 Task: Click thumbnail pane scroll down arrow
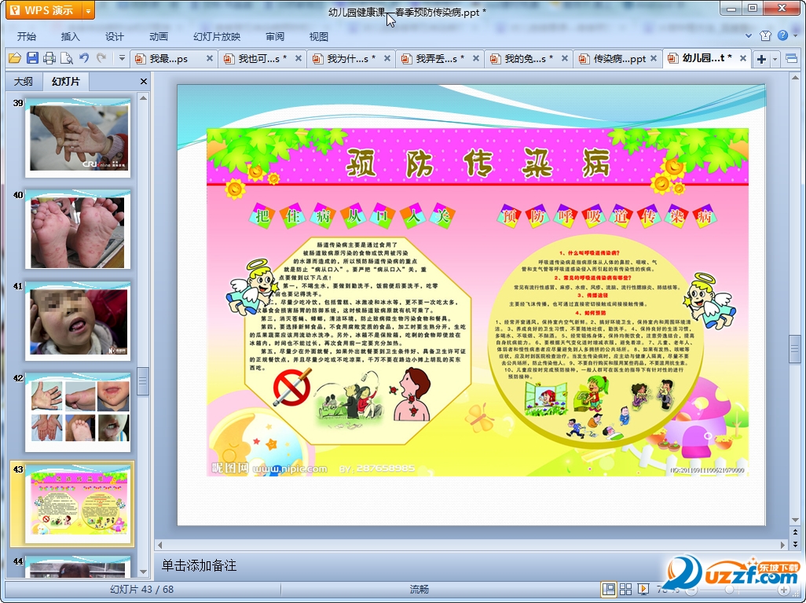pos(144,572)
